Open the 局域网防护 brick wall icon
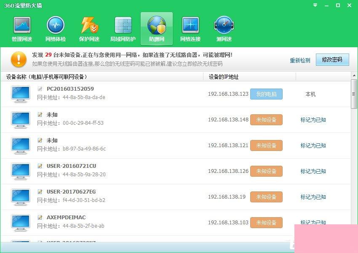 [123, 29]
